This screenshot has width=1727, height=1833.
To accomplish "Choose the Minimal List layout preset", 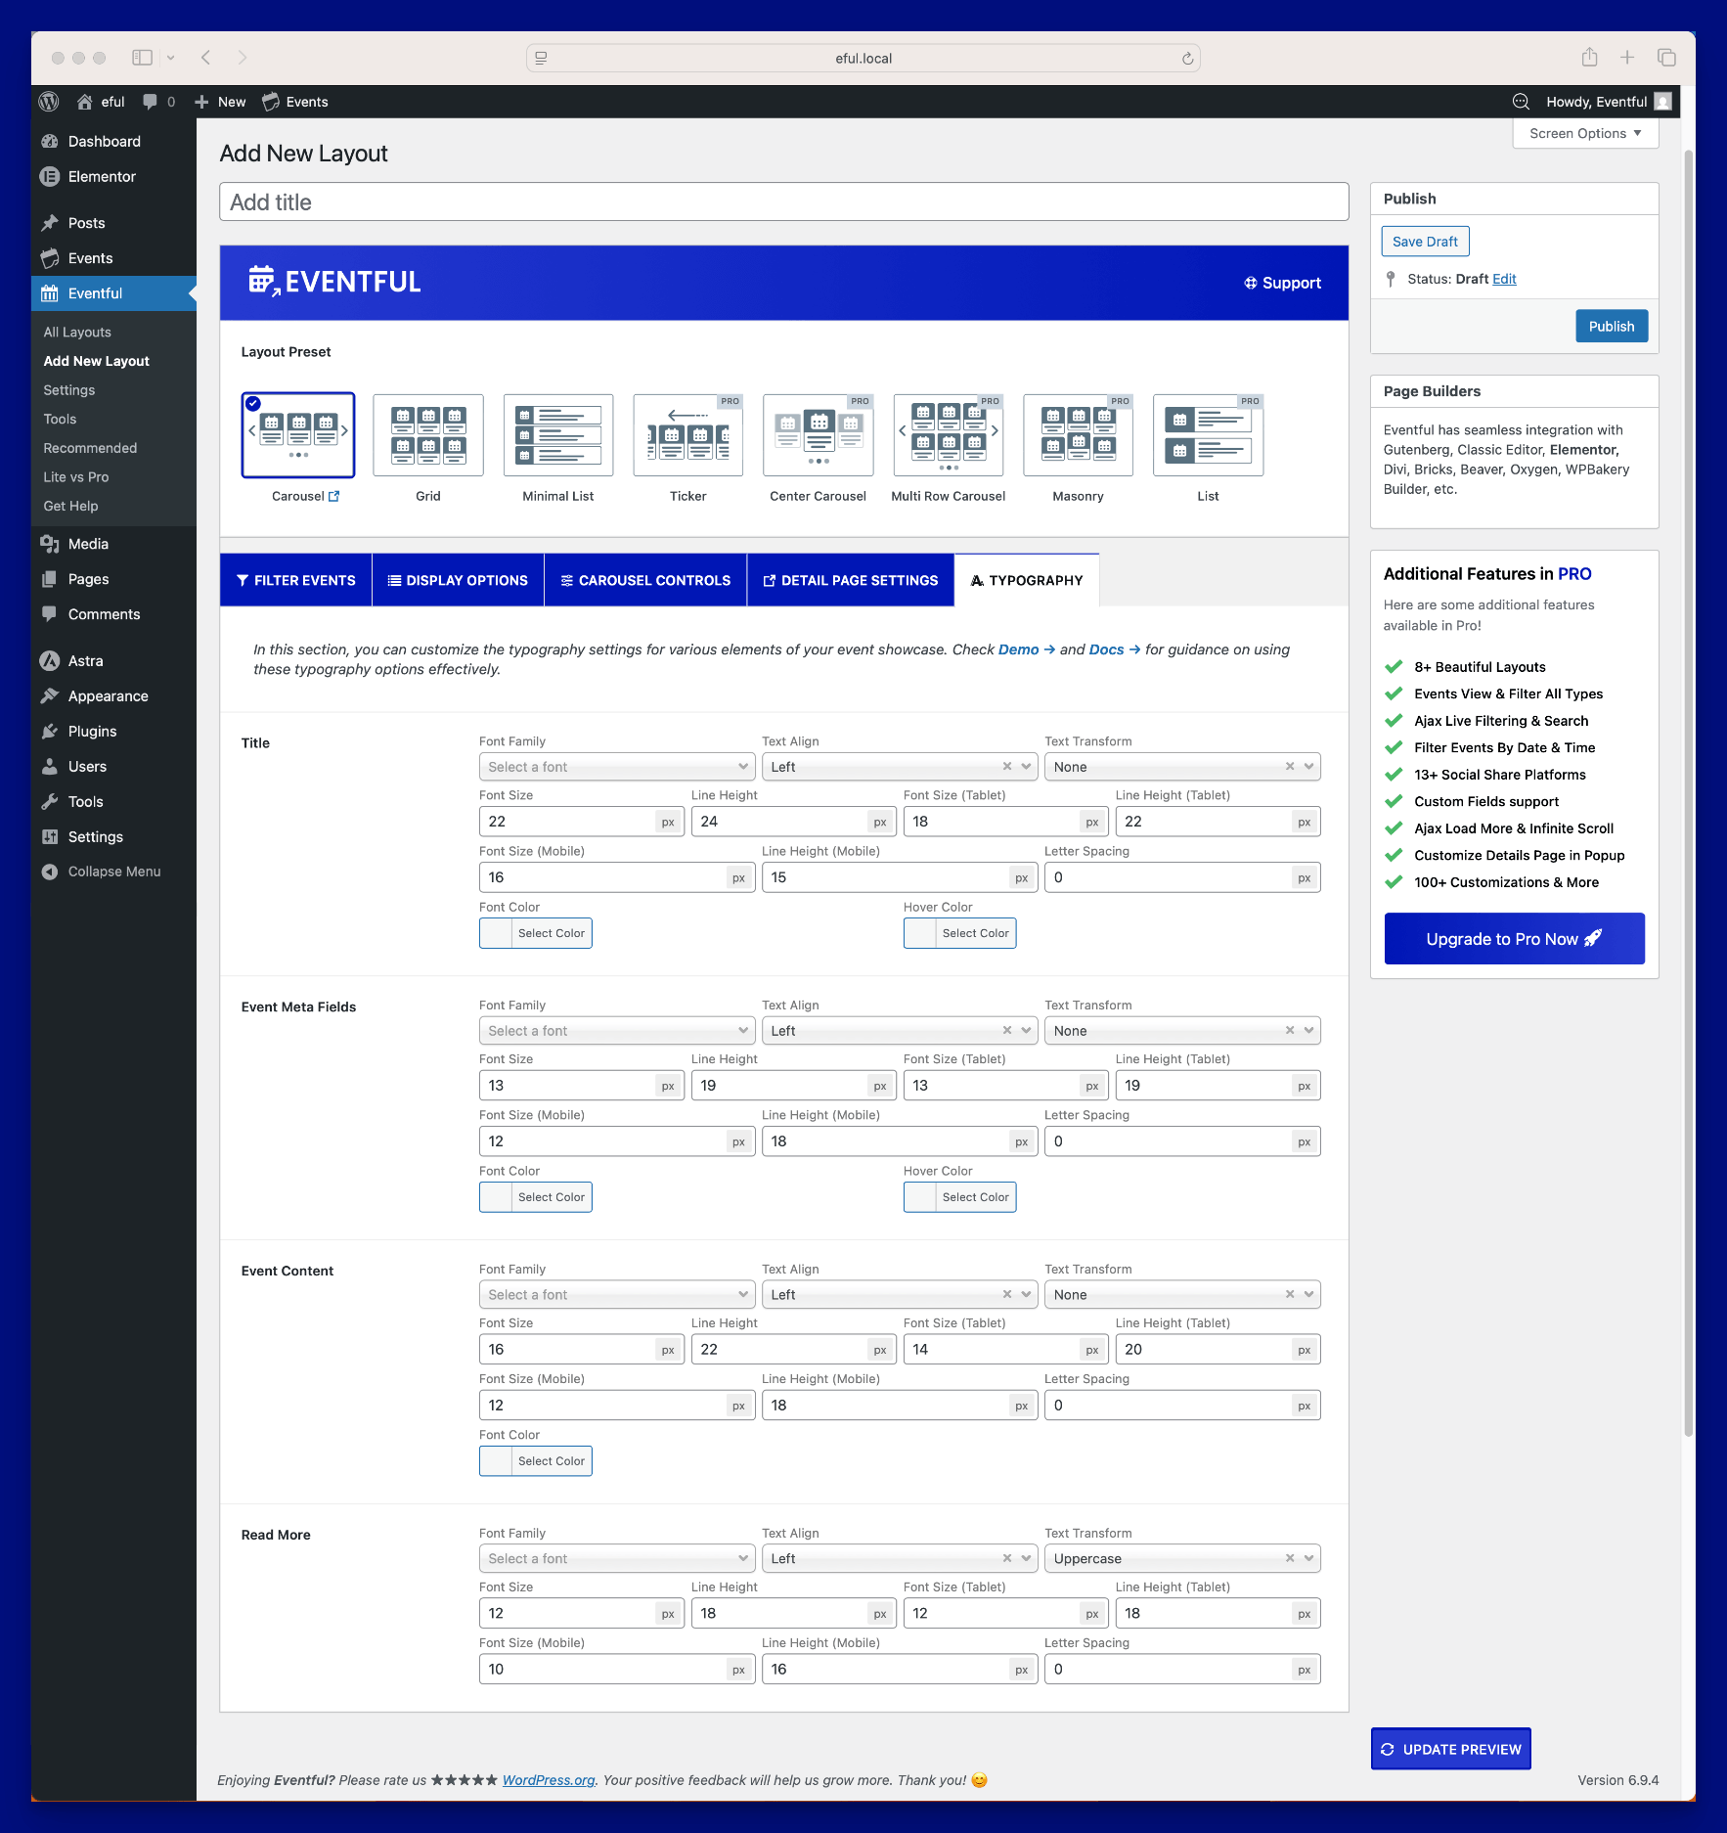I will [557, 435].
